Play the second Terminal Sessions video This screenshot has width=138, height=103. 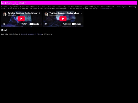point(63,19)
